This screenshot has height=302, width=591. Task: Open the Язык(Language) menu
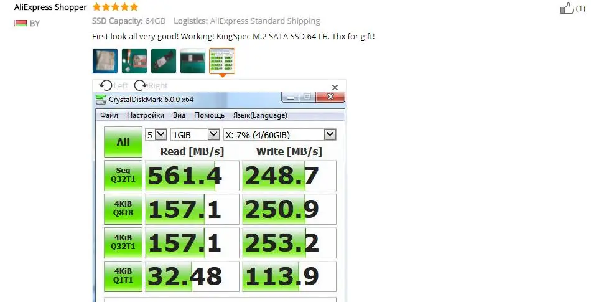(260, 115)
